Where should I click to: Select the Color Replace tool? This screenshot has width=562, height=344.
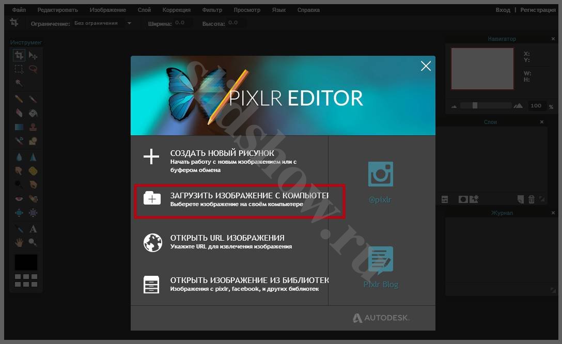click(x=19, y=141)
